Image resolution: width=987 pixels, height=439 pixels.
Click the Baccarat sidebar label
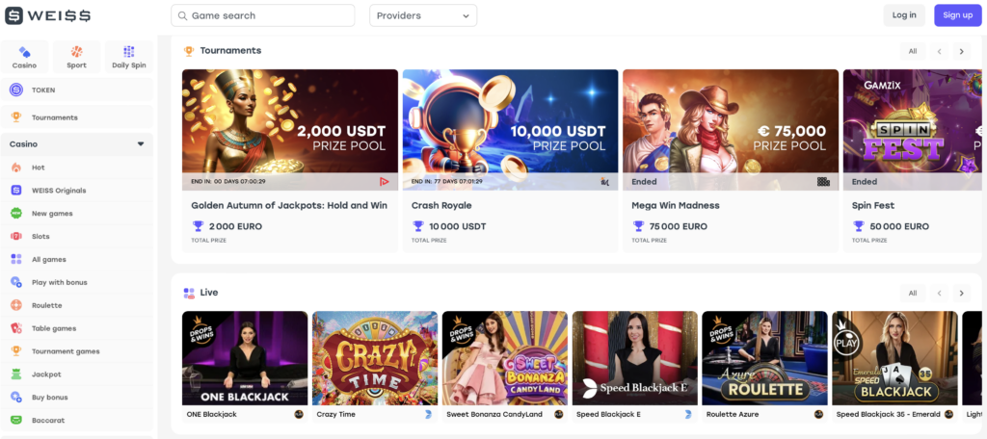(48, 420)
